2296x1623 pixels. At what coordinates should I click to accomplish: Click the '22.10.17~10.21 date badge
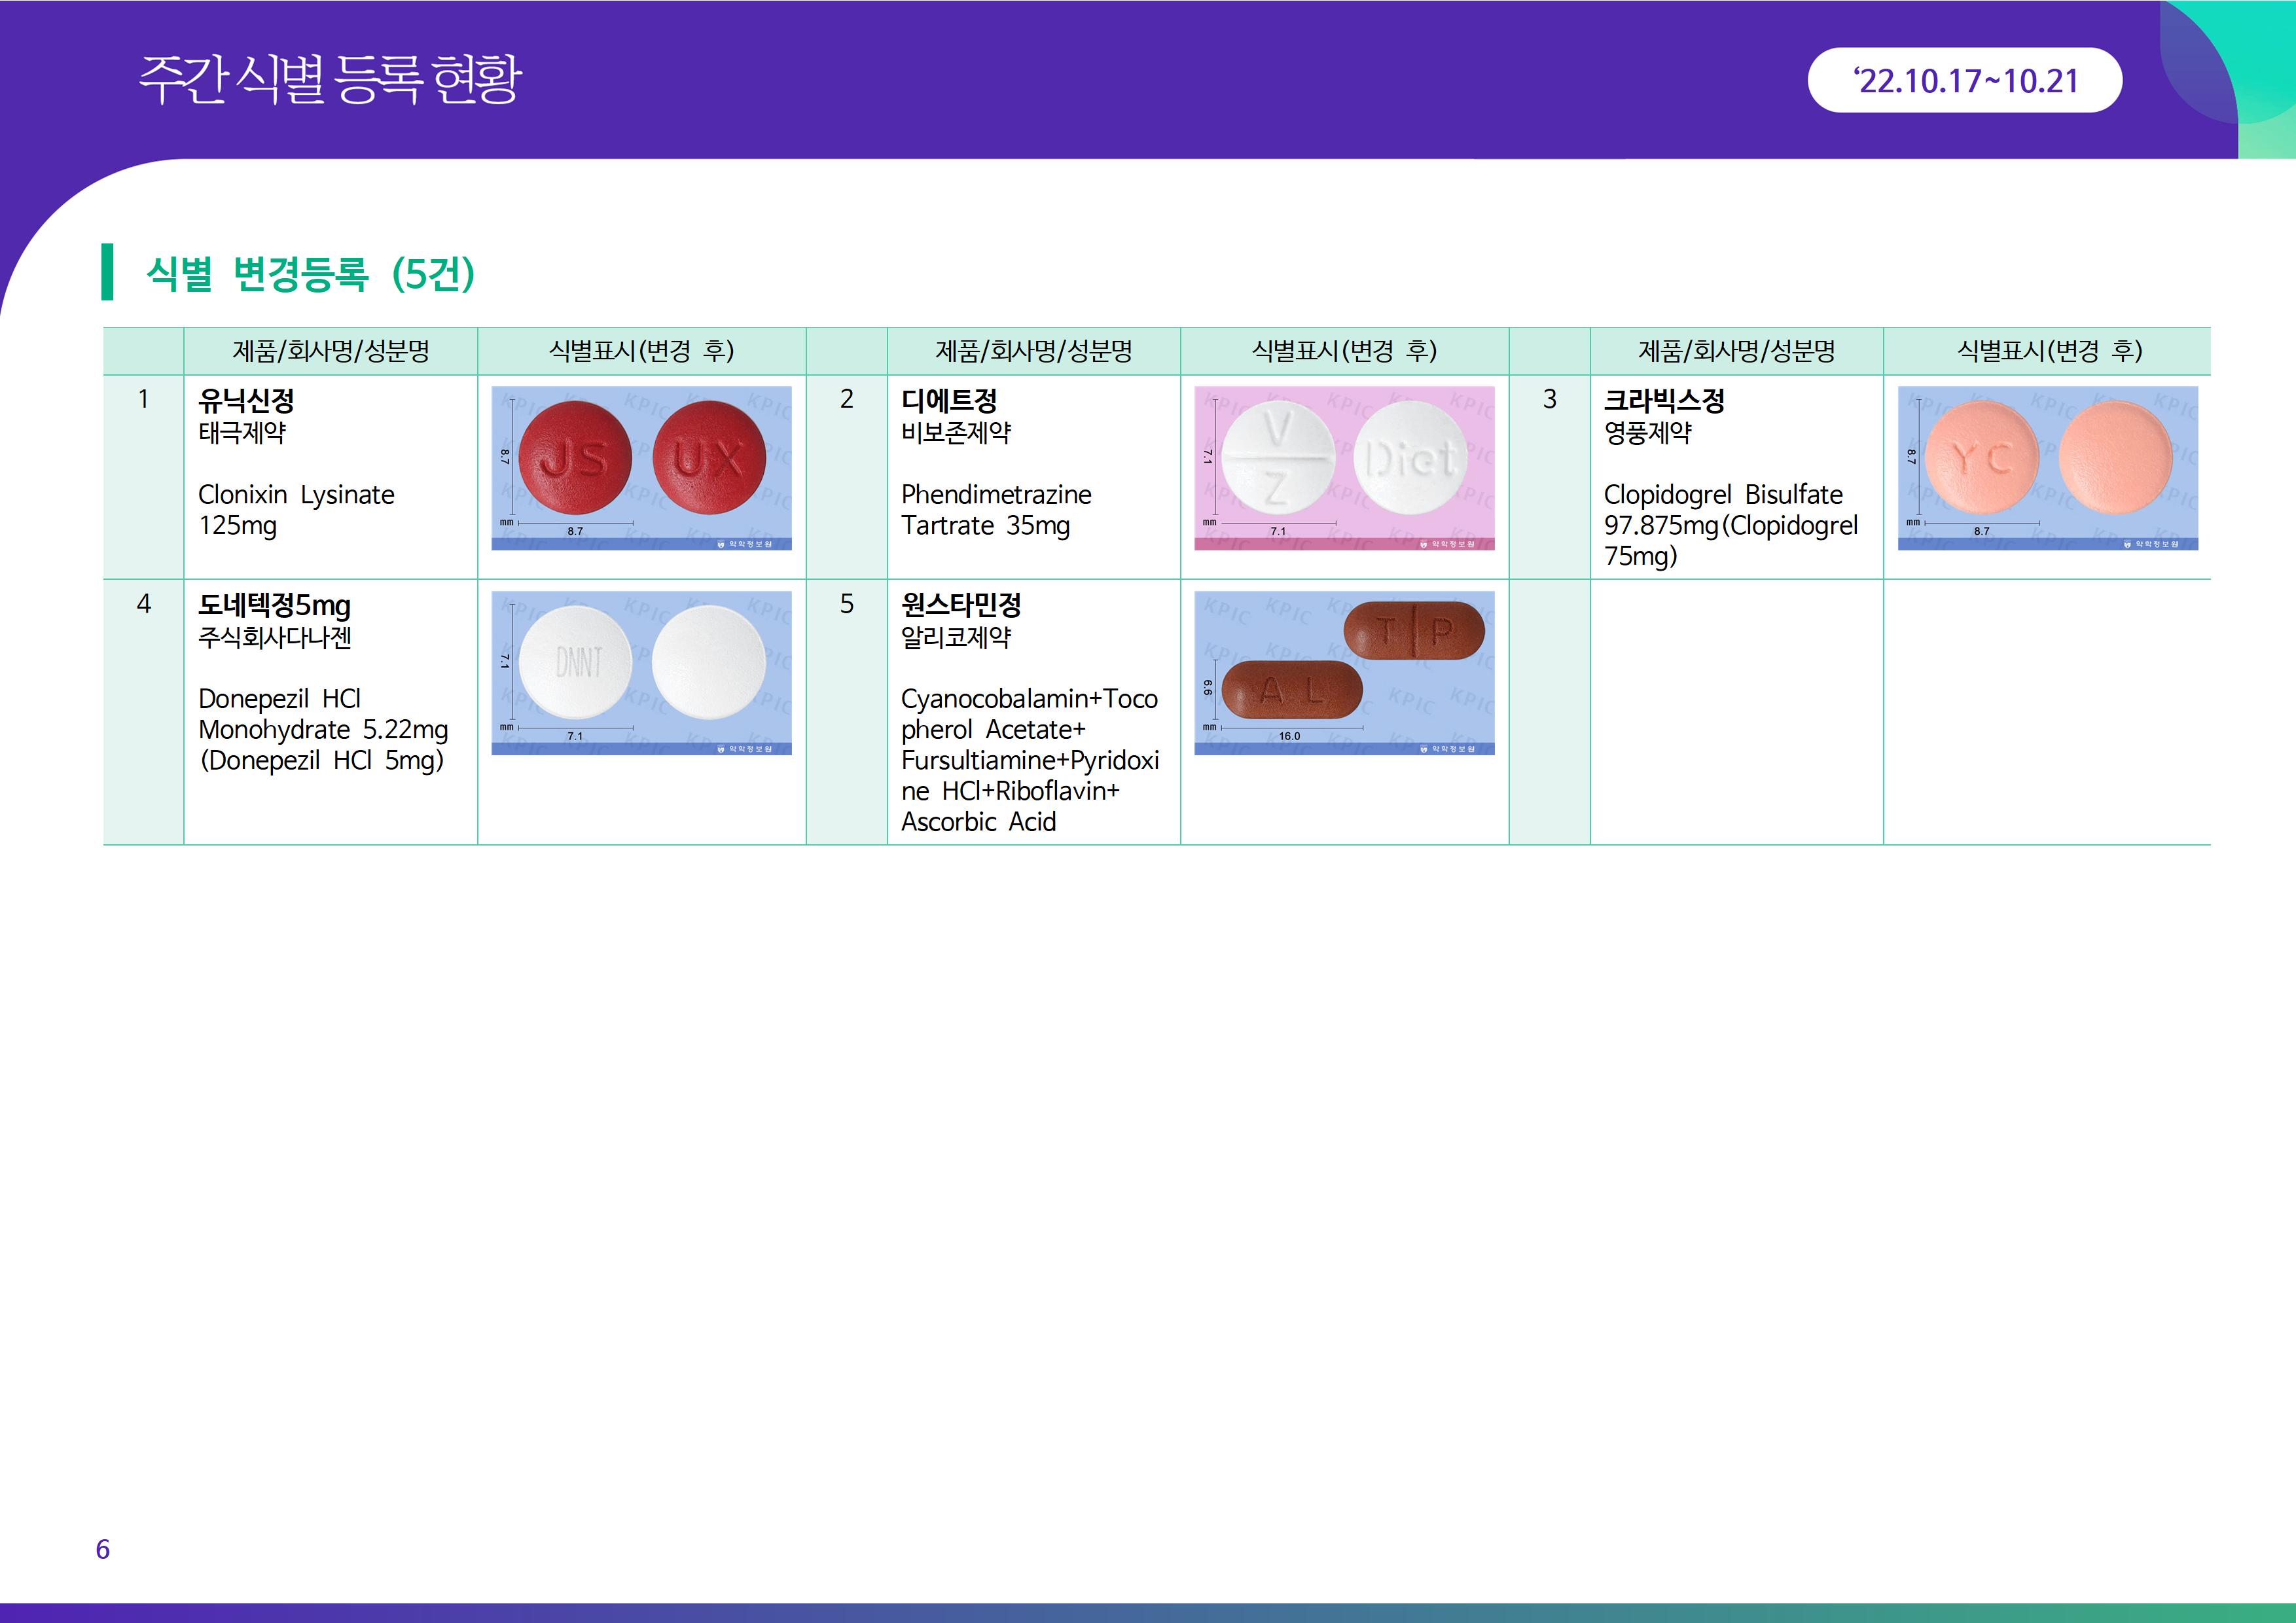pos(1964,80)
